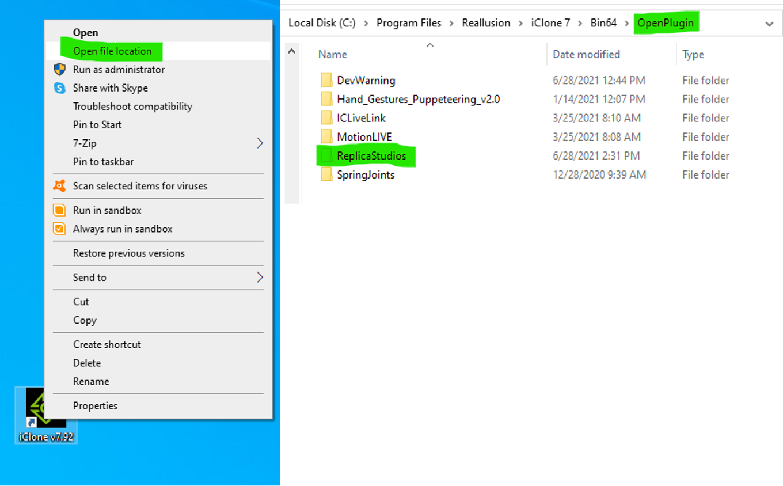
Task: Select the DevWarning folder icon
Action: point(326,80)
